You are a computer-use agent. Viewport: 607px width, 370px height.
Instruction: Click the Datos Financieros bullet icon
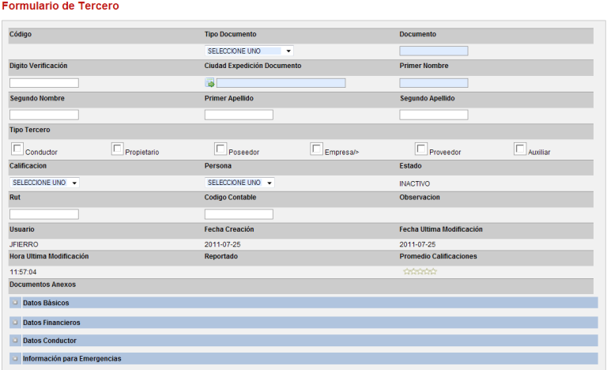click(x=15, y=323)
